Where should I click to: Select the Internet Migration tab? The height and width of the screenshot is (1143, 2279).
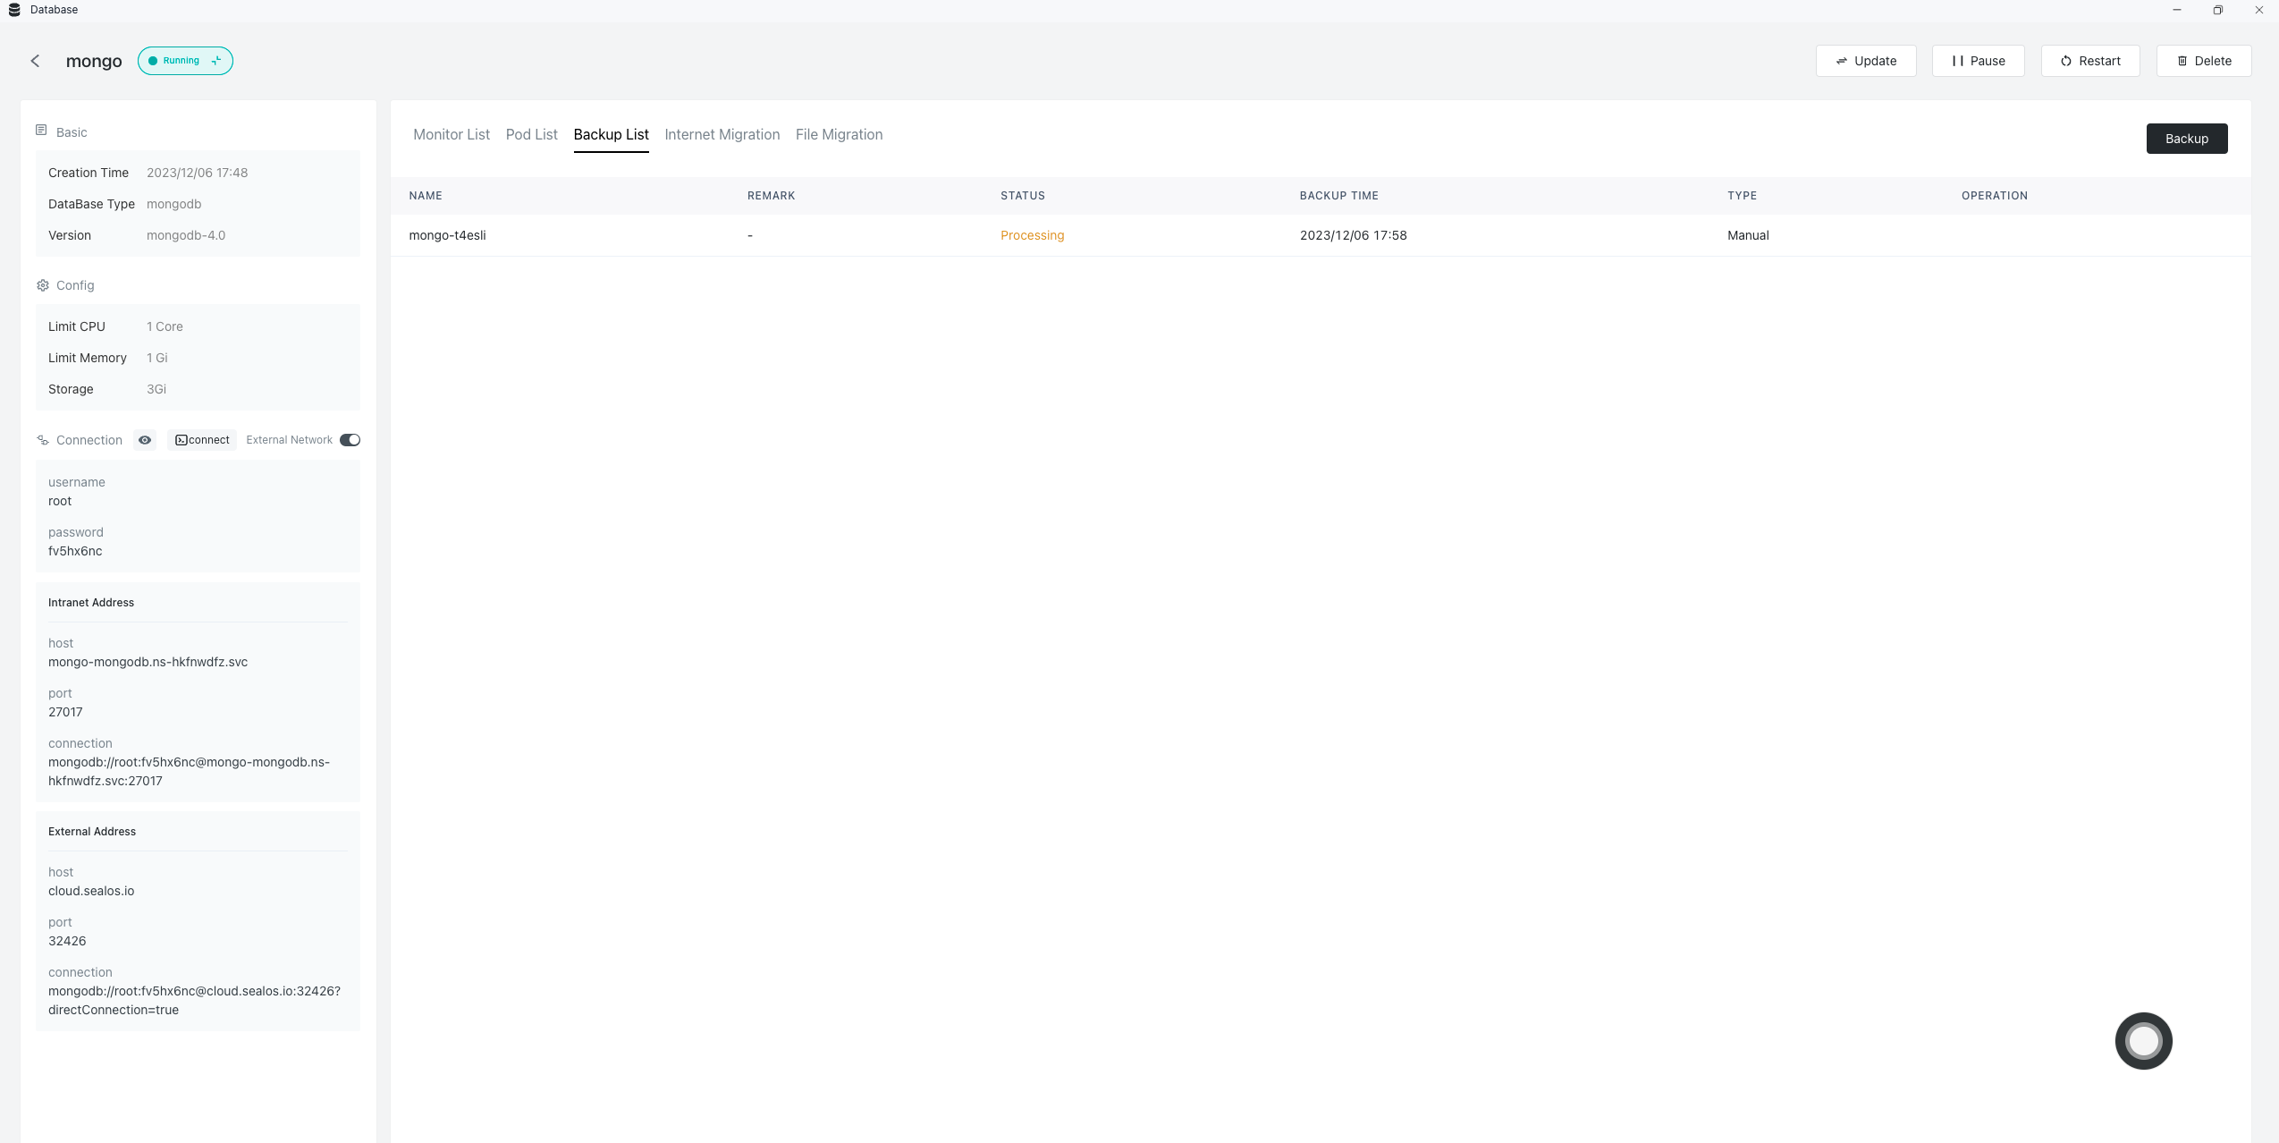[x=722, y=134]
